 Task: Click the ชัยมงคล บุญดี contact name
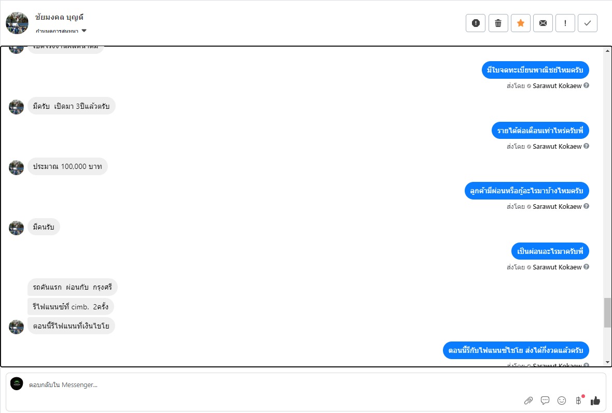[x=60, y=18]
